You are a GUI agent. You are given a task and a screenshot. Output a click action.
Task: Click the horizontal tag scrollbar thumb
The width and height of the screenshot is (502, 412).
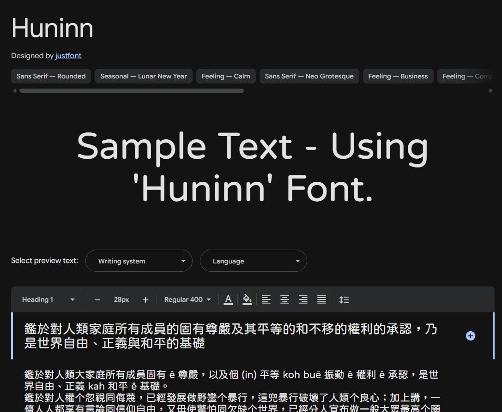pos(132,91)
